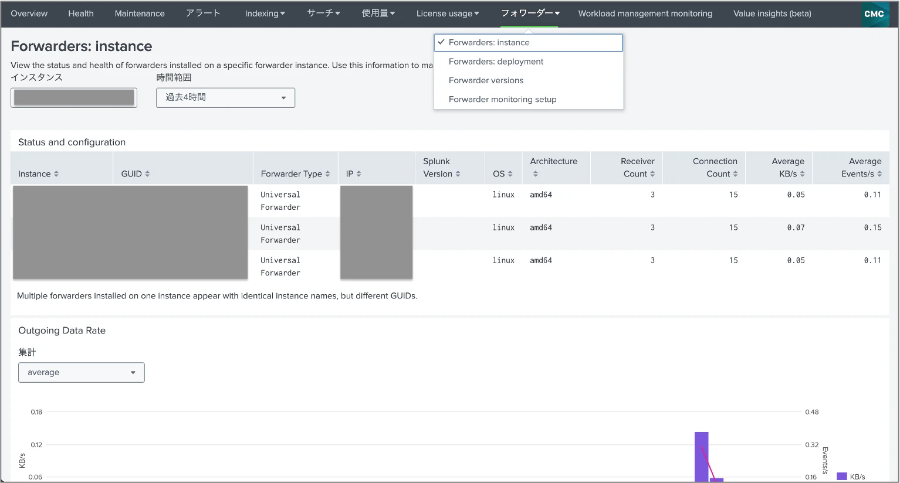The height and width of the screenshot is (483, 900).
Task: Select Forwarders: deployment menu entry
Action: (528, 62)
